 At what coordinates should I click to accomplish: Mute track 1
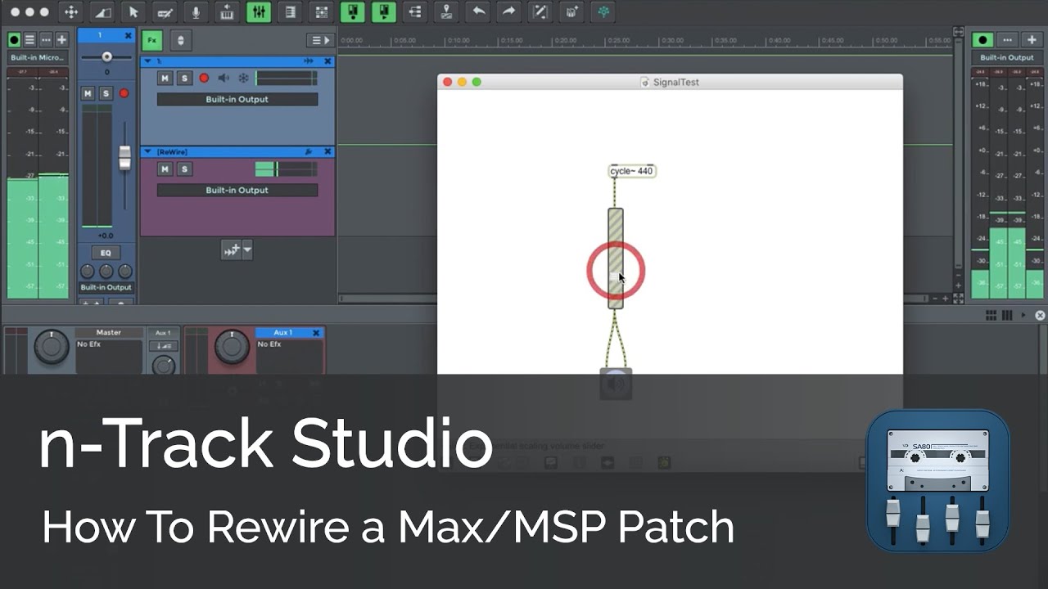(165, 79)
